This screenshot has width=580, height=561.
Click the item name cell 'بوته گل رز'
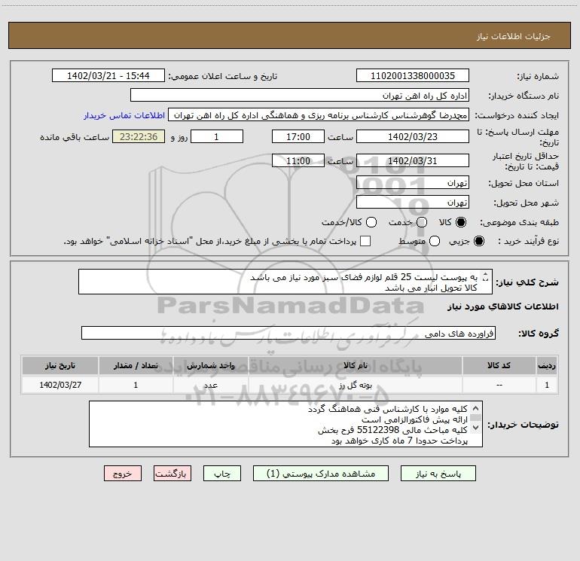pyautogui.click(x=356, y=385)
